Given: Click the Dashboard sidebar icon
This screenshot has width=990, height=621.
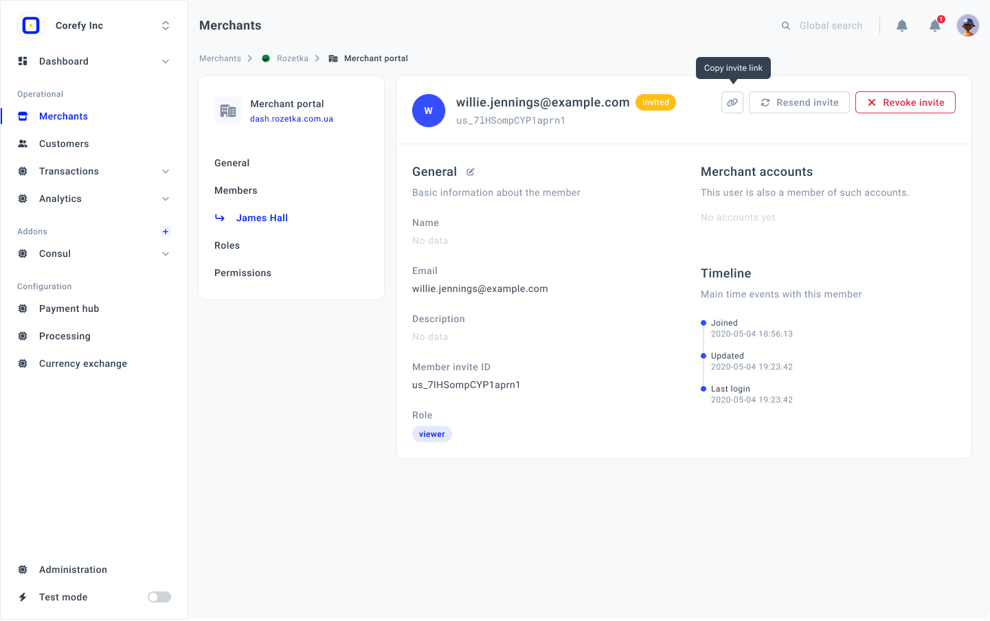Looking at the screenshot, I should pyautogui.click(x=23, y=61).
